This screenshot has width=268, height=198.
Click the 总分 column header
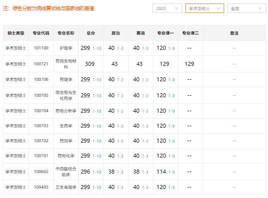click(91, 33)
